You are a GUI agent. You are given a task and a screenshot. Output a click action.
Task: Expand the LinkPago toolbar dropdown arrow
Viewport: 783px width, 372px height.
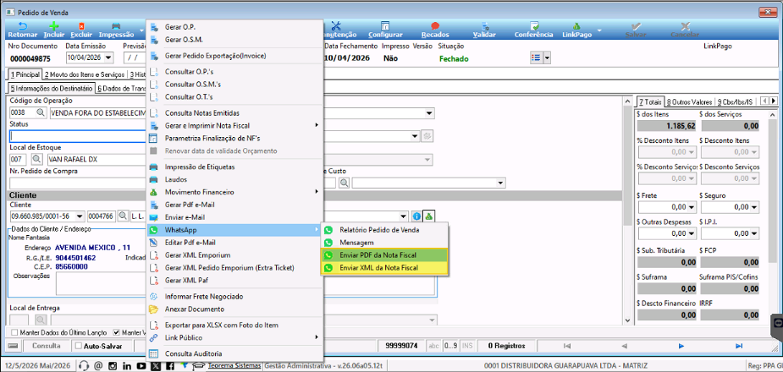pos(598,29)
